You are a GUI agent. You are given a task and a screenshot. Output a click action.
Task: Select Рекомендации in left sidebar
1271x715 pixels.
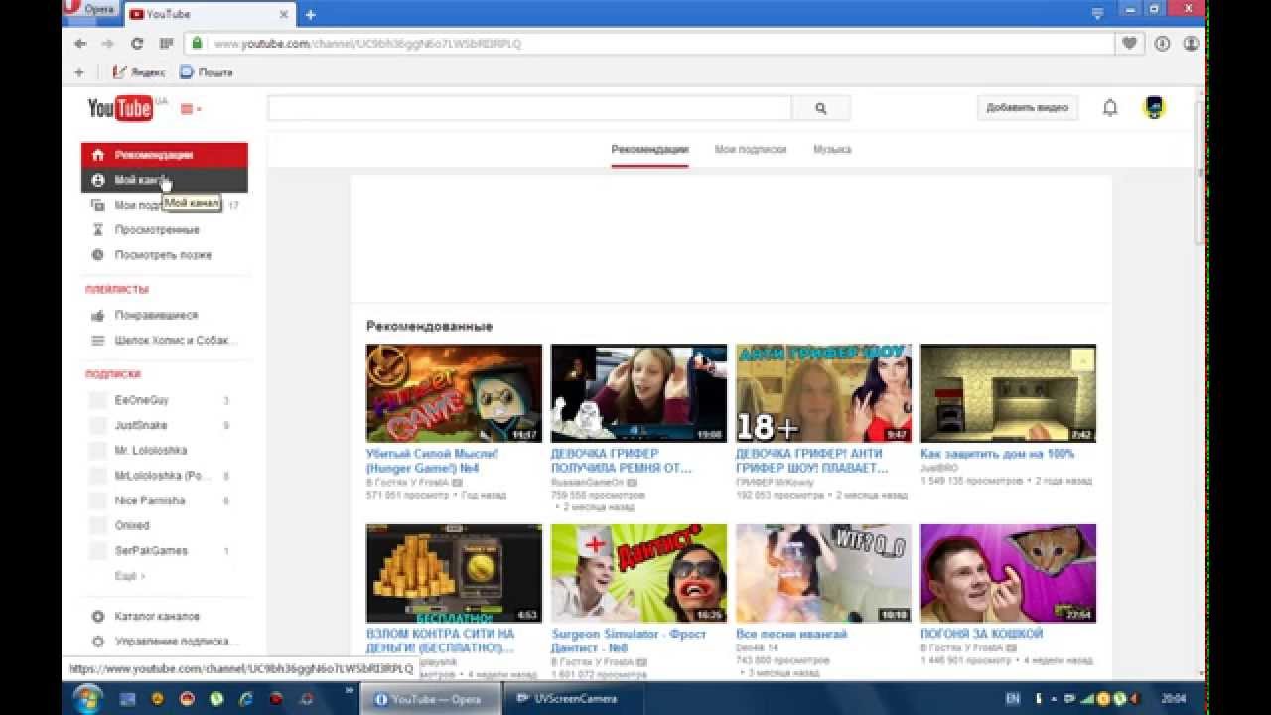[165, 155]
